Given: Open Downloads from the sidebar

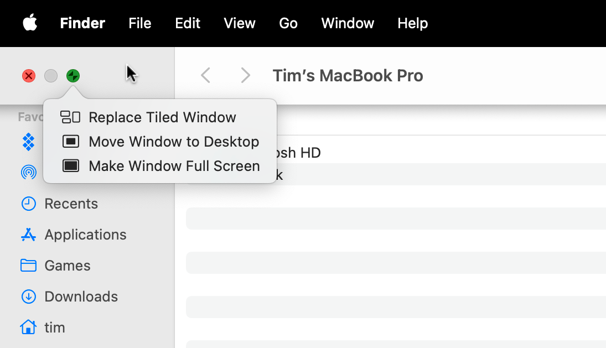Looking at the screenshot, I should [81, 297].
